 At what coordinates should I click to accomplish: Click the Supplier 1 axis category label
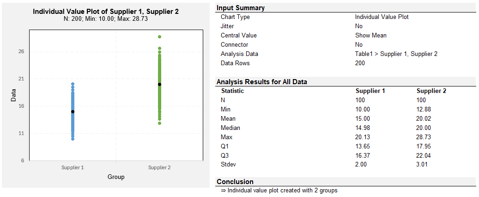pos(73,167)
